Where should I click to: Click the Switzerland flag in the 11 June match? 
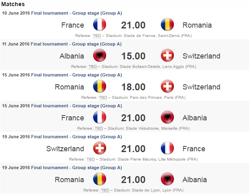click(x=167, y=56)
